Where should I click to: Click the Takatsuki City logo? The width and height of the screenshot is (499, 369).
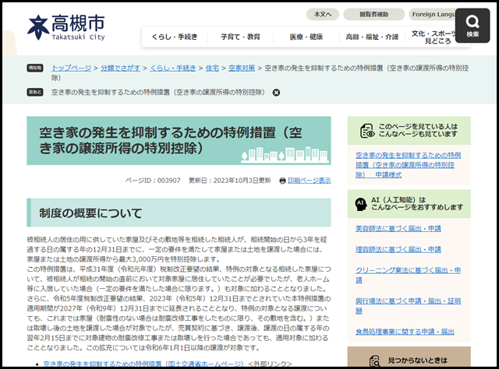tap(66, 28)
